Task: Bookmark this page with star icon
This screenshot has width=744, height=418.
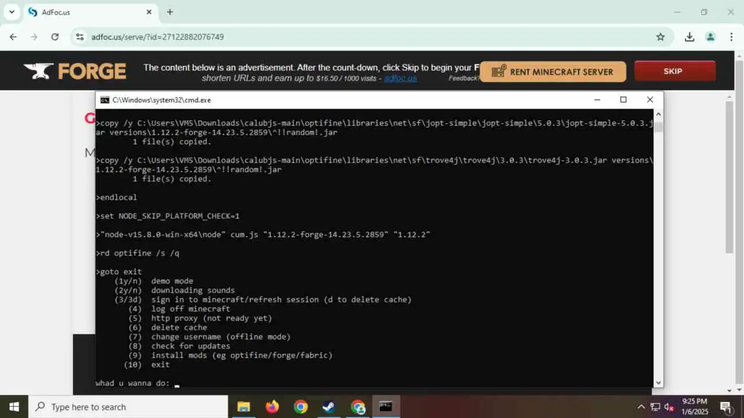Action: pos(660,37)
